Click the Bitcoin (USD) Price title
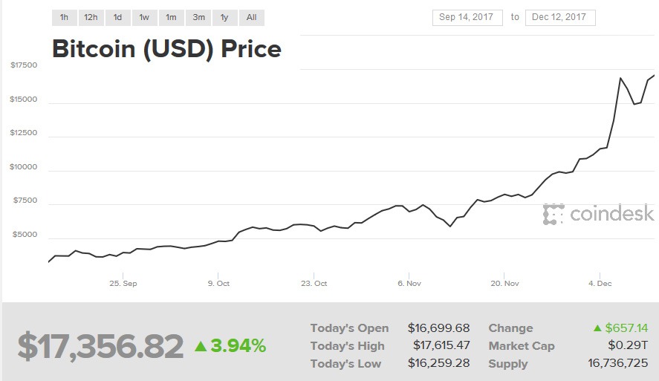 (166, 49)
